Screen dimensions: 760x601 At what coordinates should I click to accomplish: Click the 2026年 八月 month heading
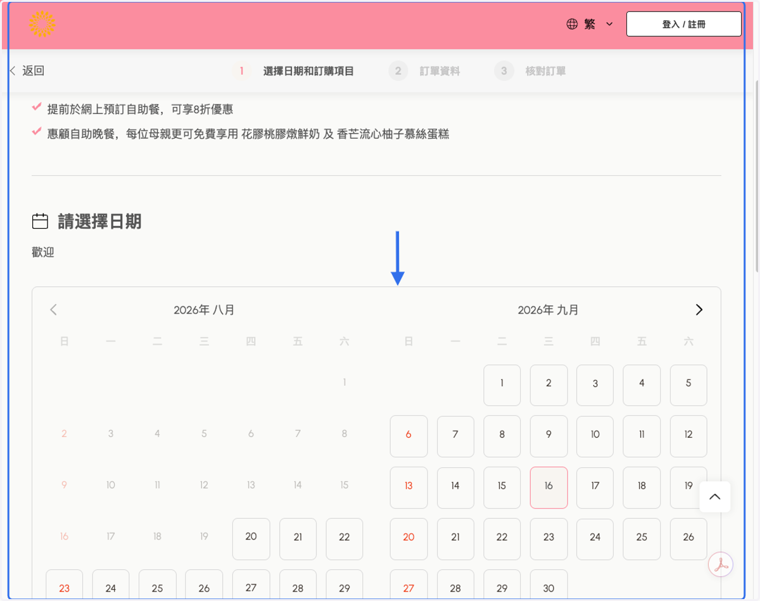click(x=205, y=310)
